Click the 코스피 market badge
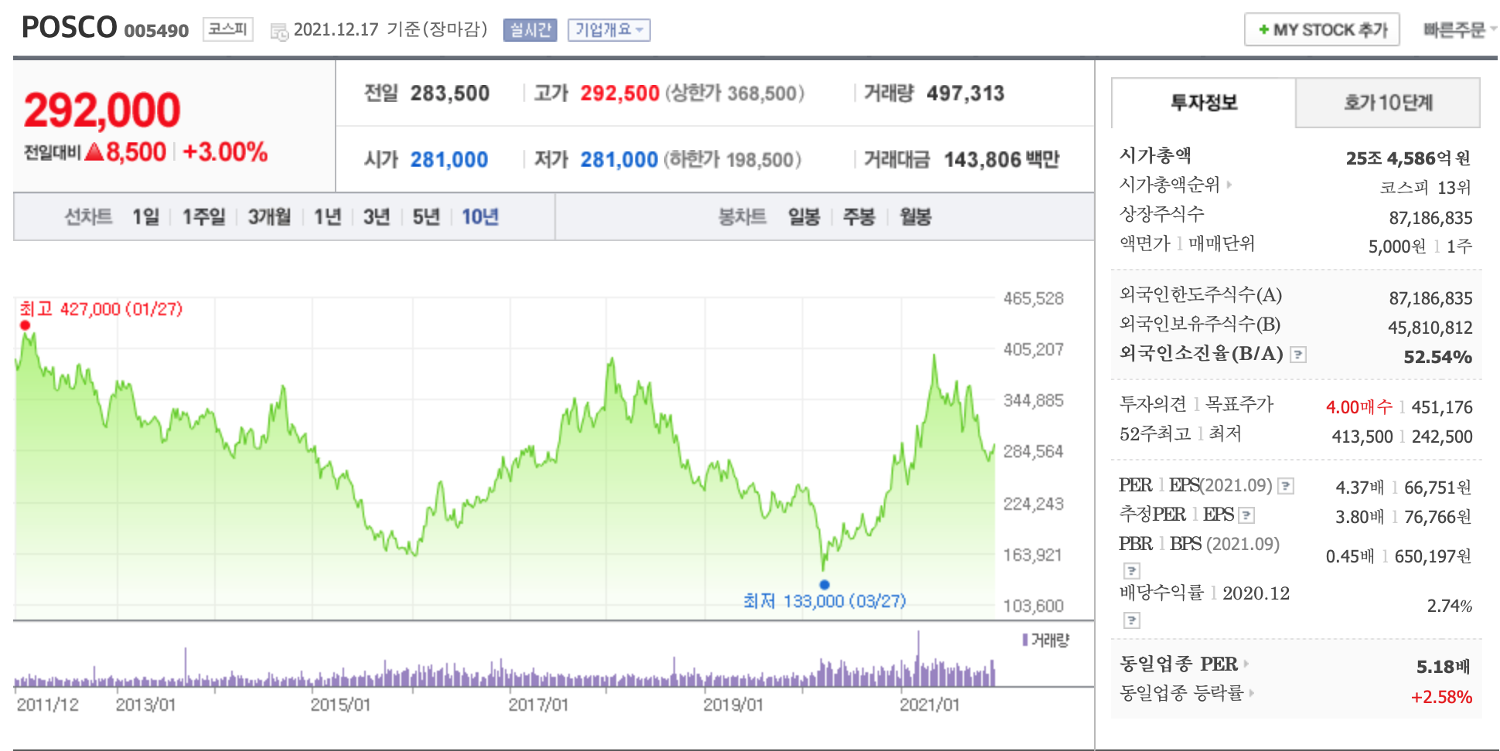1500x751 pixels. pyautogui.click(x=228, y=29)
